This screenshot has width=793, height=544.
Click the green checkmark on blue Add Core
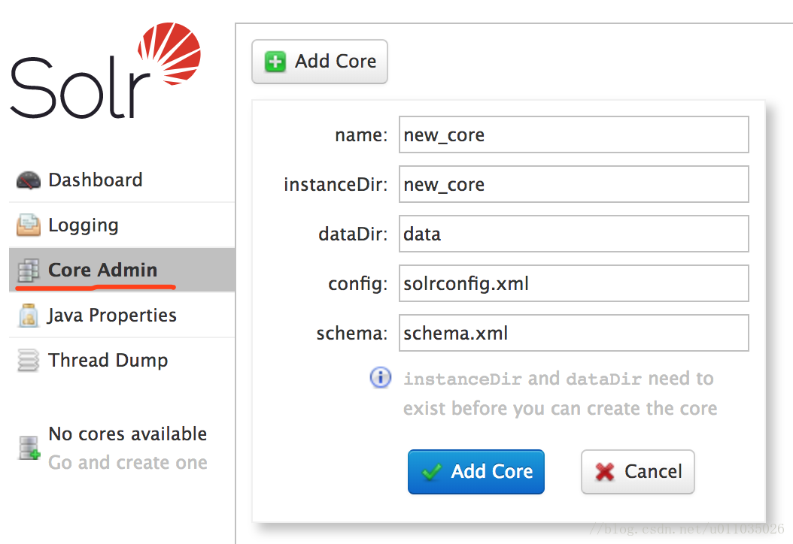click(432, 472)
